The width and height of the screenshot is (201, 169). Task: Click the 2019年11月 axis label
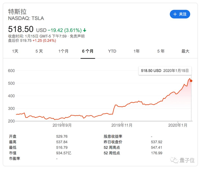121,125
